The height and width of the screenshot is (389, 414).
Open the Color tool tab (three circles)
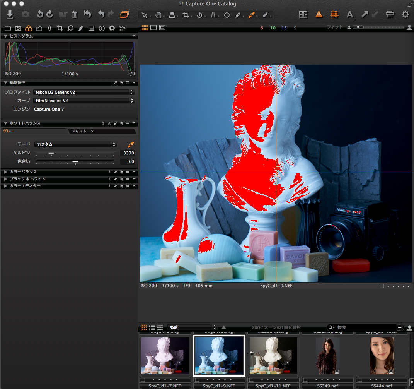[28, 28]
